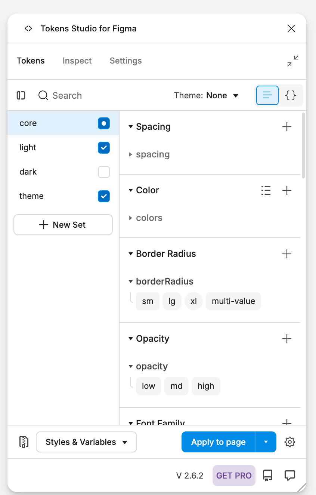The image size is (316, 495).
Task: Click the Apply to page button
Action: point(219,442)
